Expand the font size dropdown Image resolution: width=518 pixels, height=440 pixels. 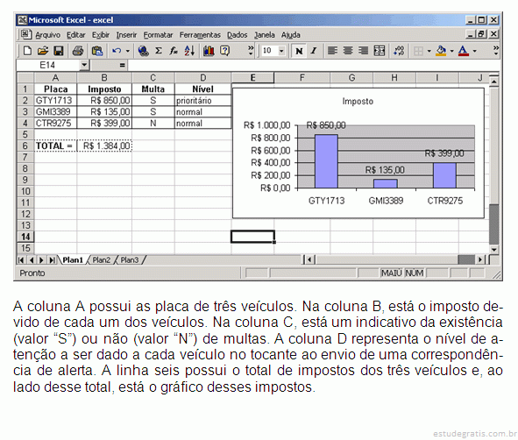tap(282, 51)
